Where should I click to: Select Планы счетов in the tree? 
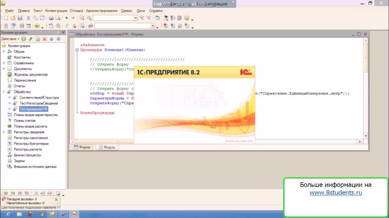[x=24, y=121]
